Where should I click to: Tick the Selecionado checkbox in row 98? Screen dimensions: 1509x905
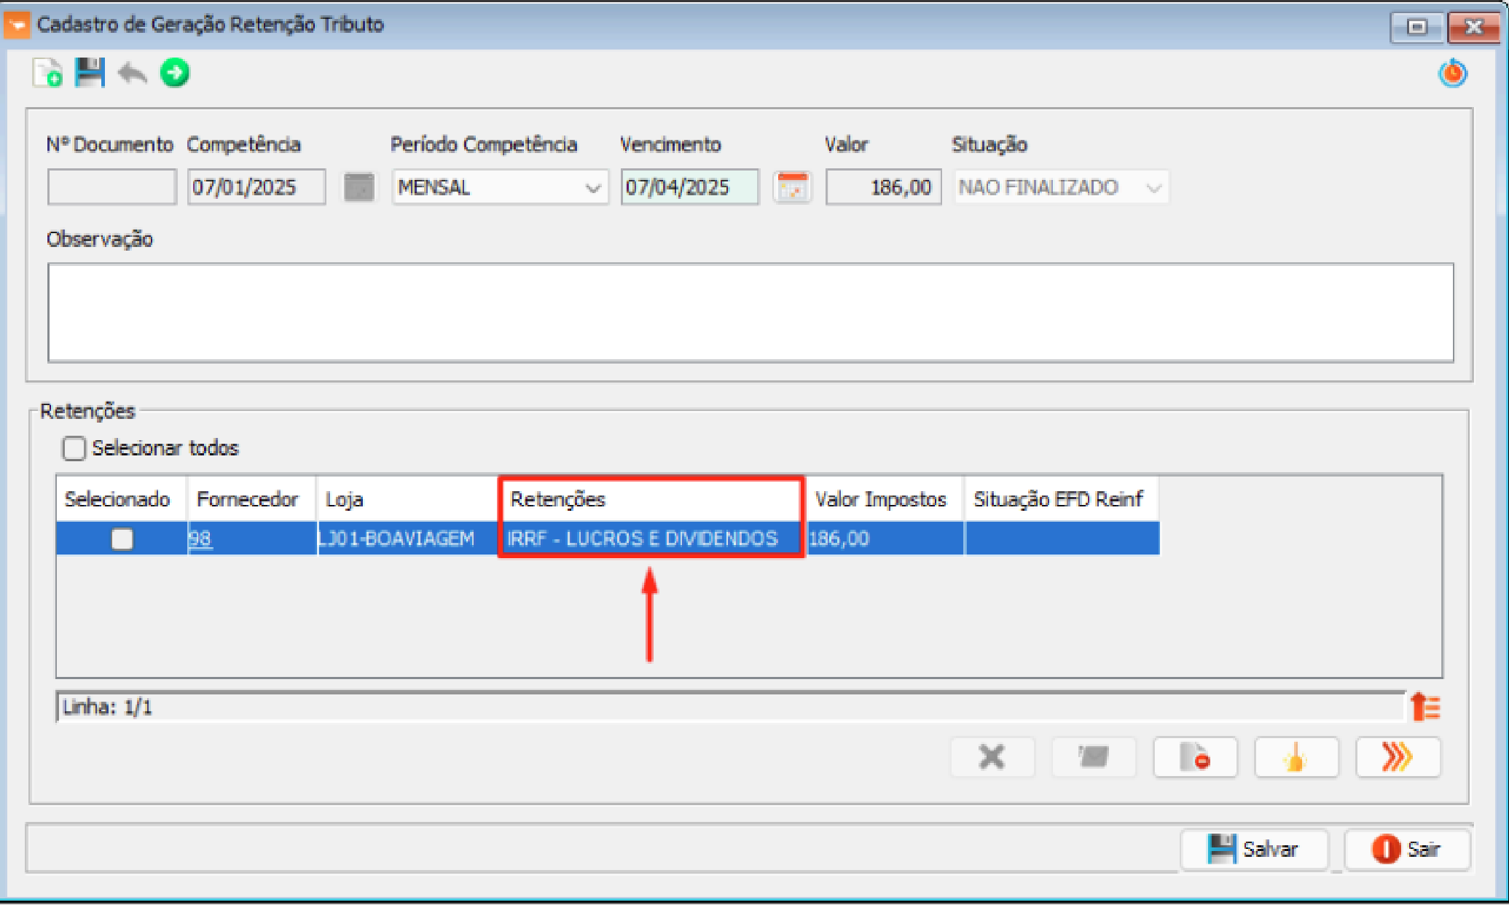[x=122, y=539]
